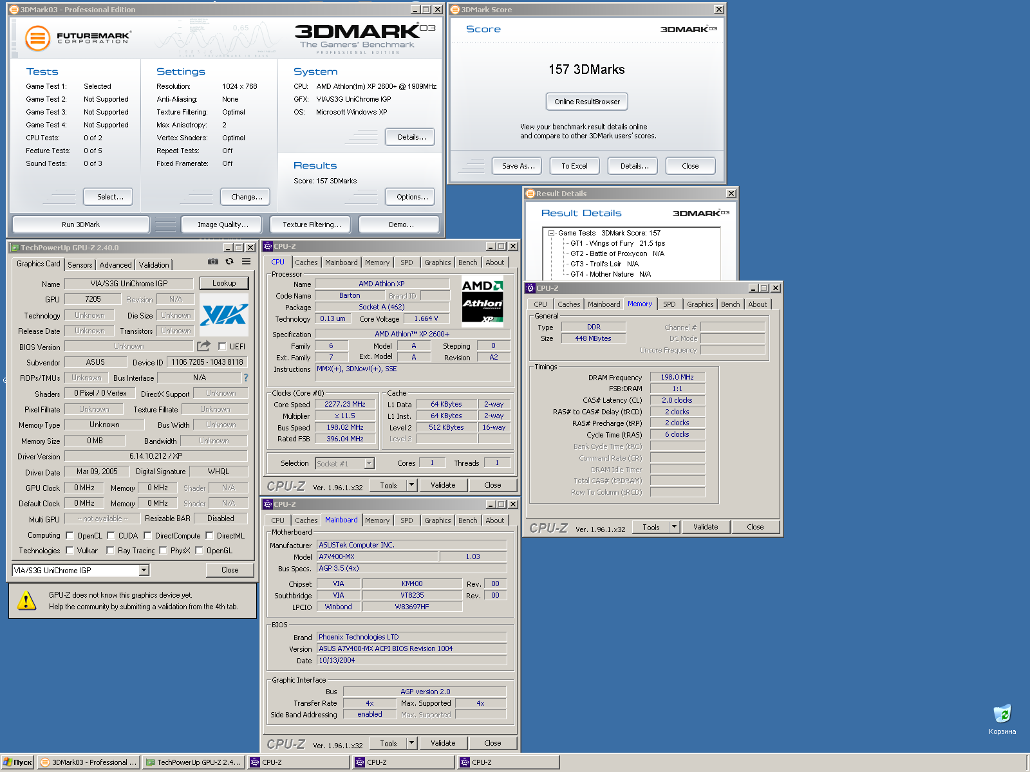Click the Bus Interface question mark
This screenshot has height=772, width=1030.
click(245, 378)
